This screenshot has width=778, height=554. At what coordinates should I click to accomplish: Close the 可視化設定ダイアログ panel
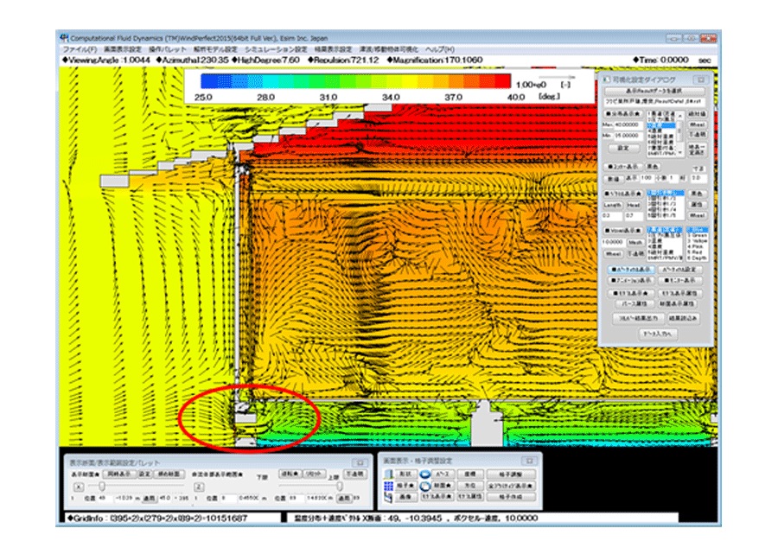pos(700,80)
